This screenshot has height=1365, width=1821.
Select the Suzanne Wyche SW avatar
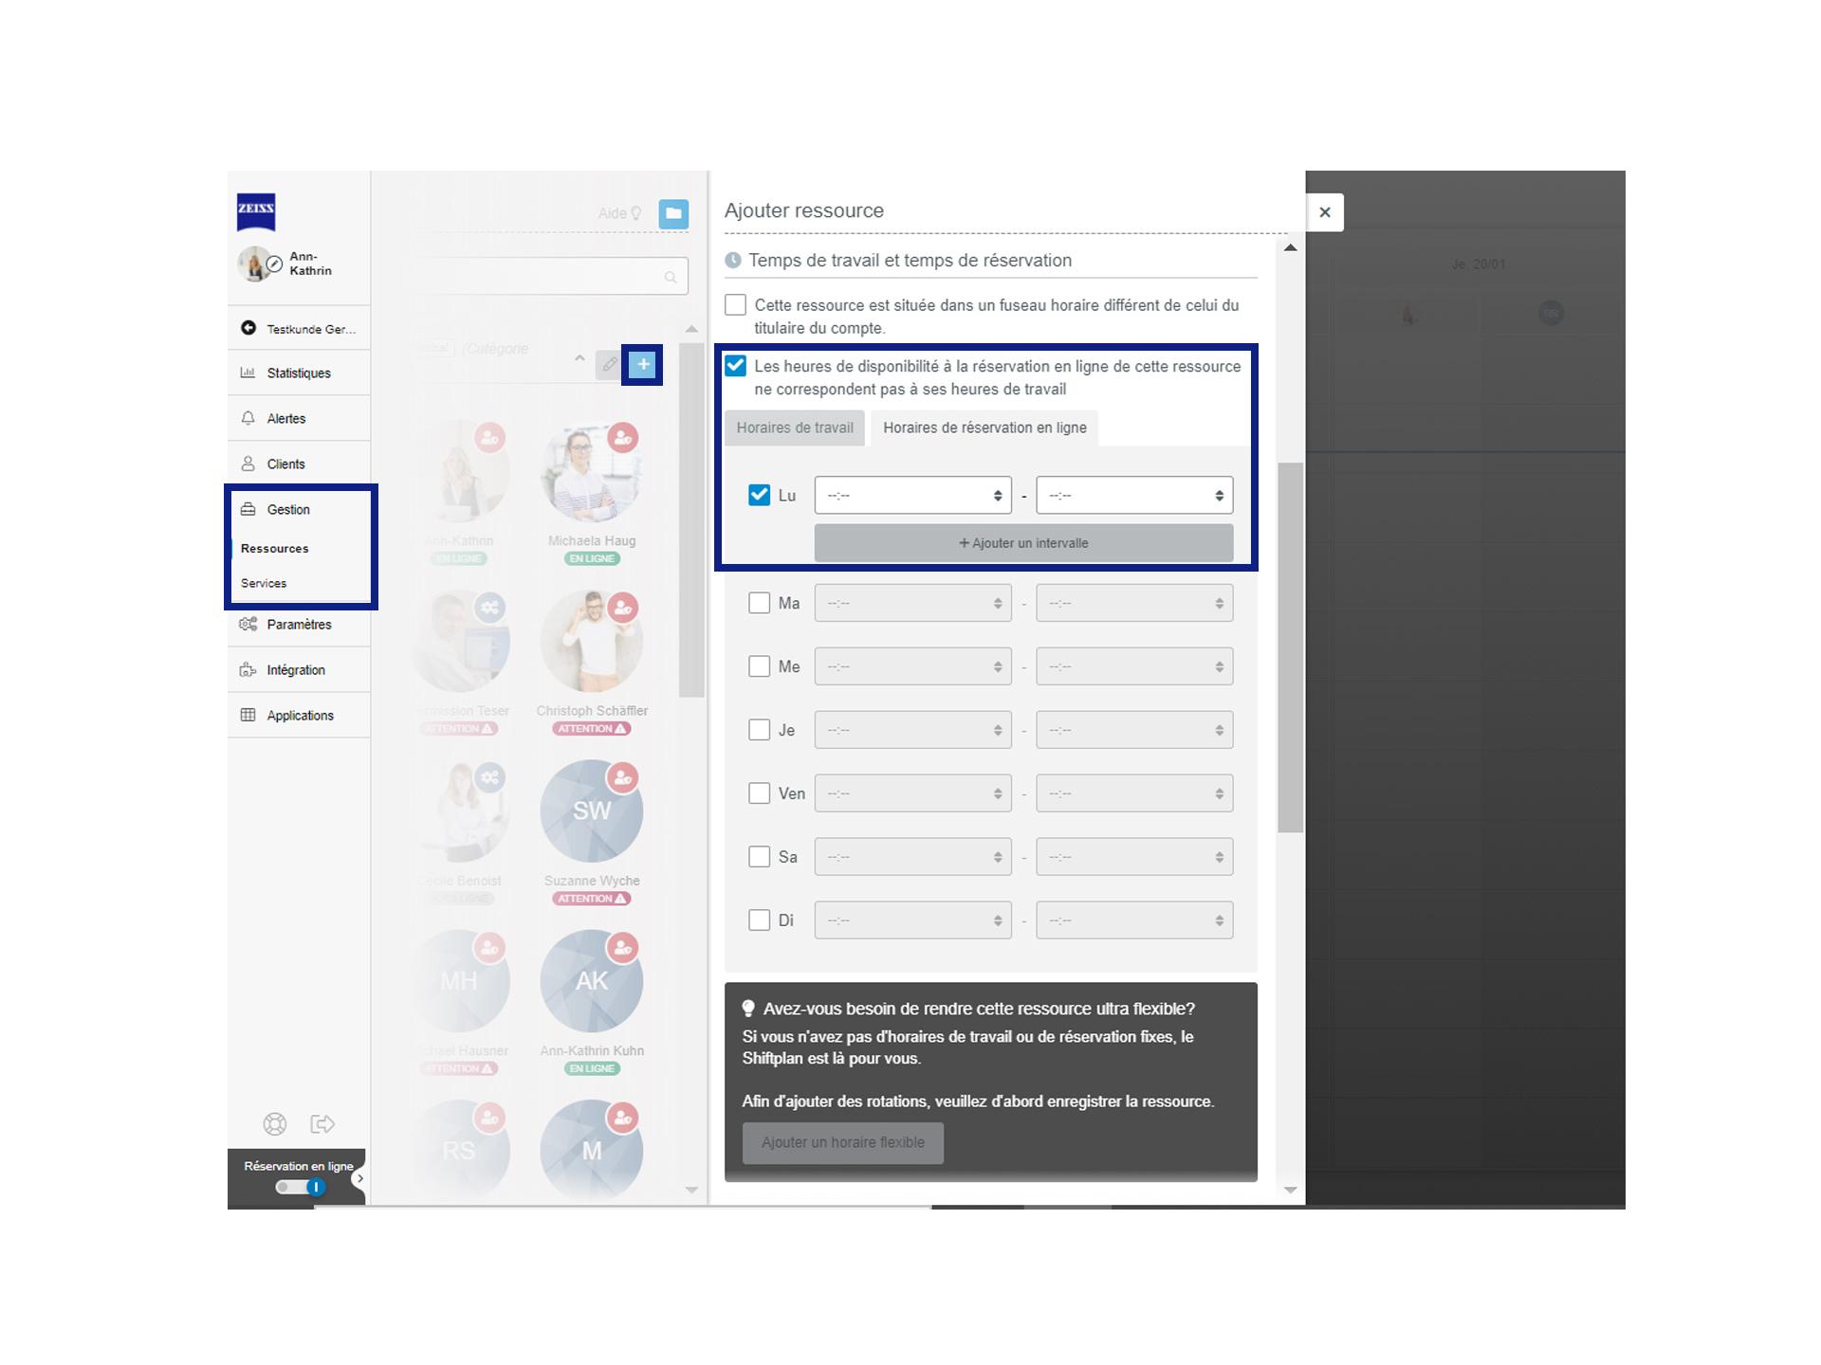coord(592,810)
